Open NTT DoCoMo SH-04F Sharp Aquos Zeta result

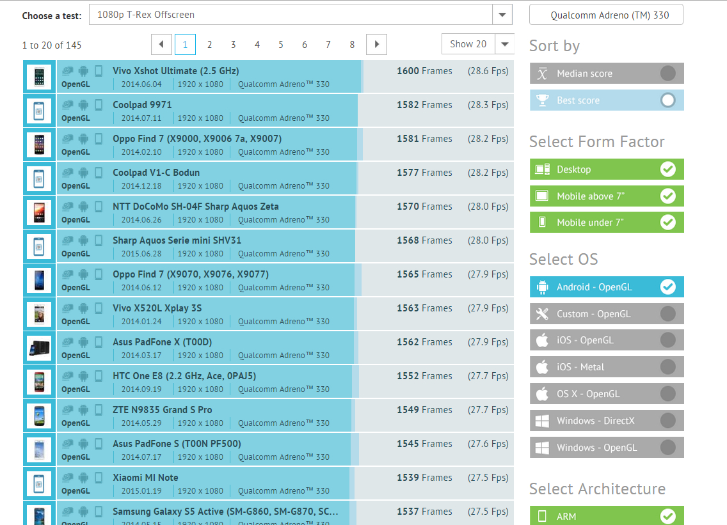coord(196,206)
